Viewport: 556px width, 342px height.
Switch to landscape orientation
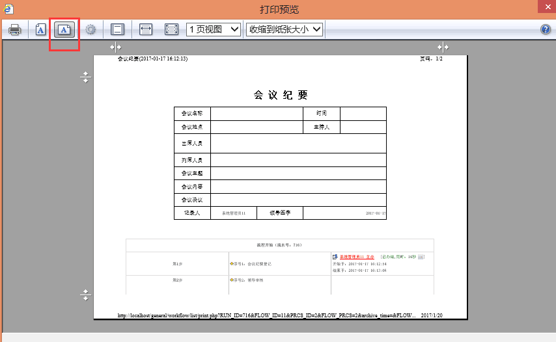64,29
